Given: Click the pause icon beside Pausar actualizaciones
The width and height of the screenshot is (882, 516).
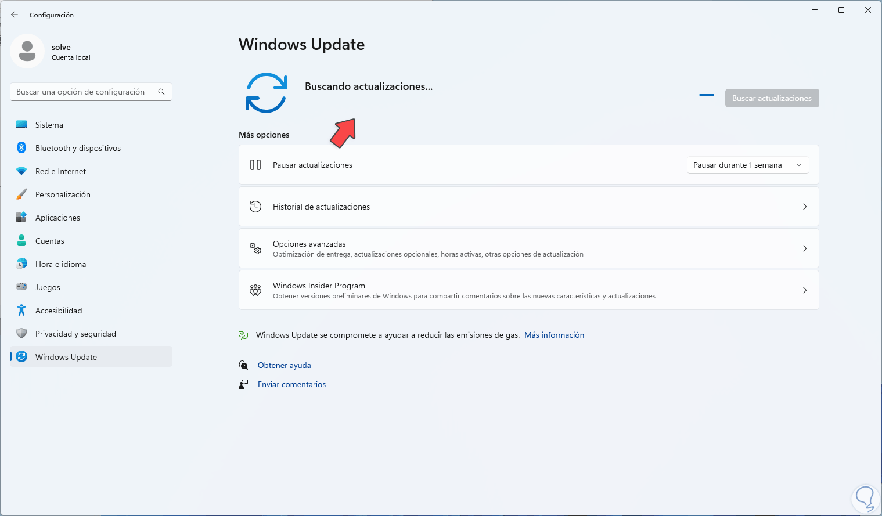Looking at the screenshot, I should click(255, 165).
